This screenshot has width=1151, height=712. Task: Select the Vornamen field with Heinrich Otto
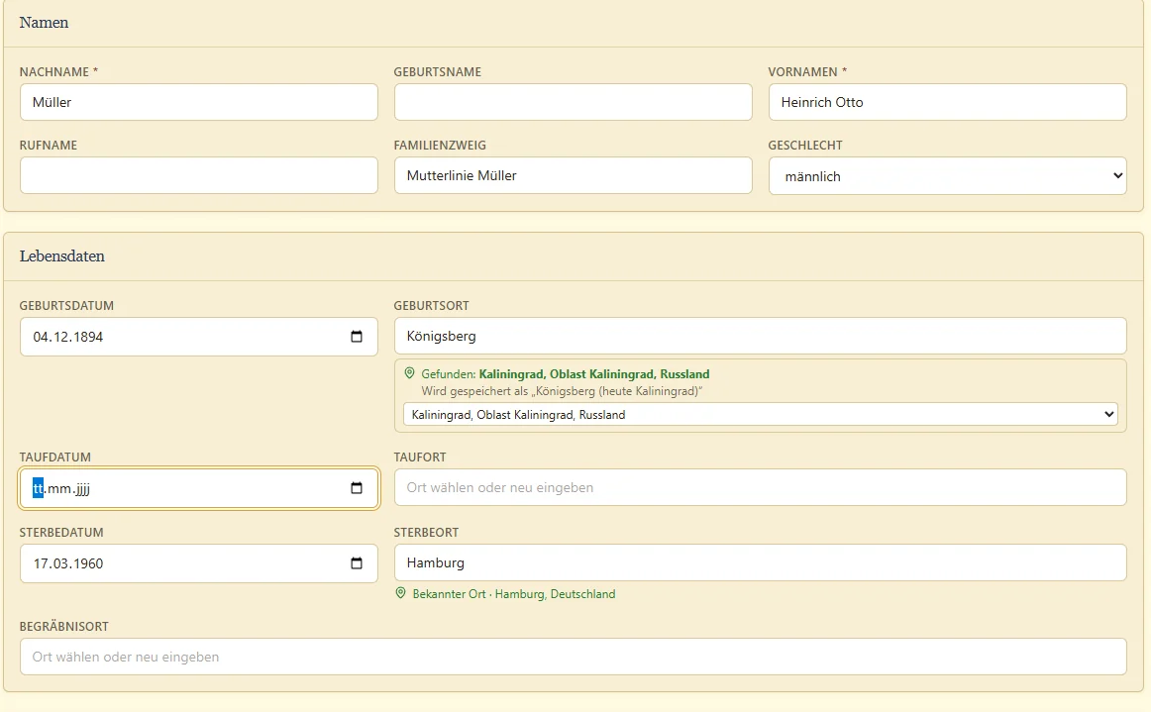(947, 102)
